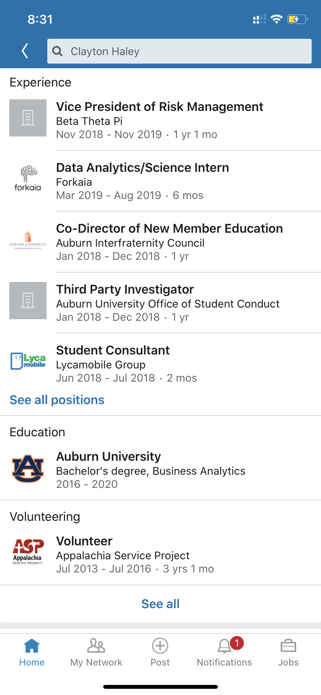Tap the Beta Theta Pi placeholder icon

[28, 118]
